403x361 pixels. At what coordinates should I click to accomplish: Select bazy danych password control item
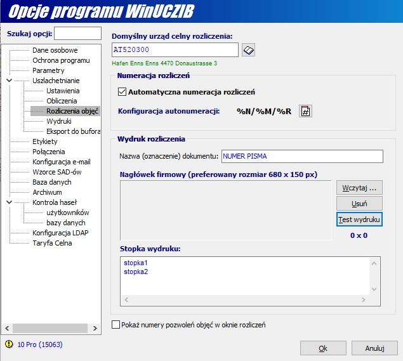click(x=66, y=223)
